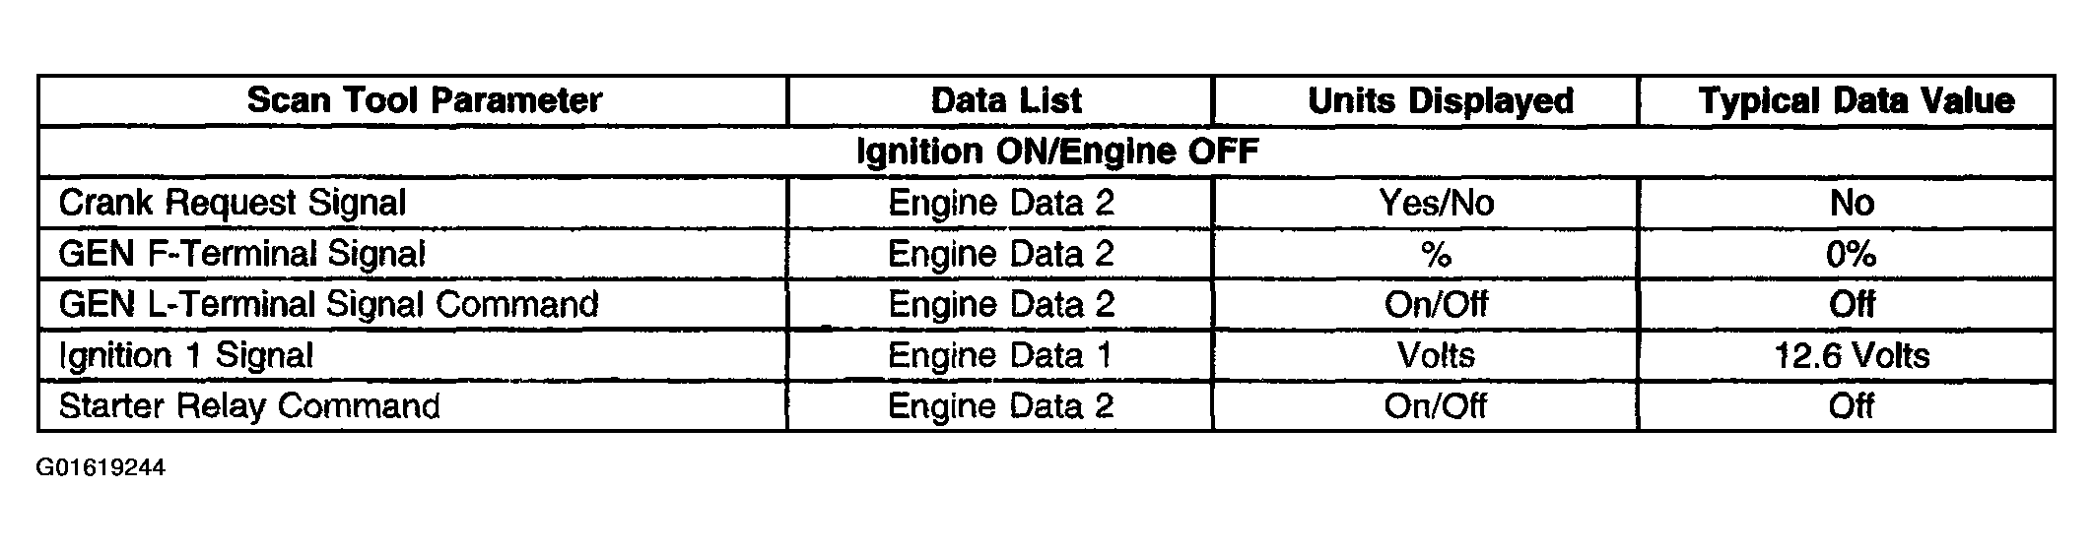Select the Ignition ON/Engine OFF section row

pos(1046,152)
